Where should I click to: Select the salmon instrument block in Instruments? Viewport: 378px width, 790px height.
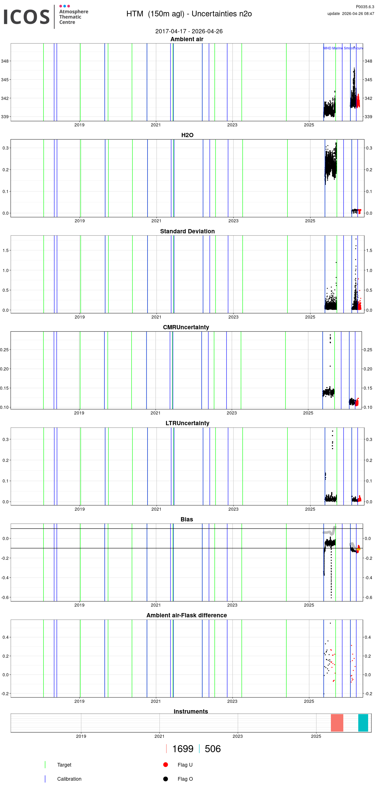[x=337, y=723]
